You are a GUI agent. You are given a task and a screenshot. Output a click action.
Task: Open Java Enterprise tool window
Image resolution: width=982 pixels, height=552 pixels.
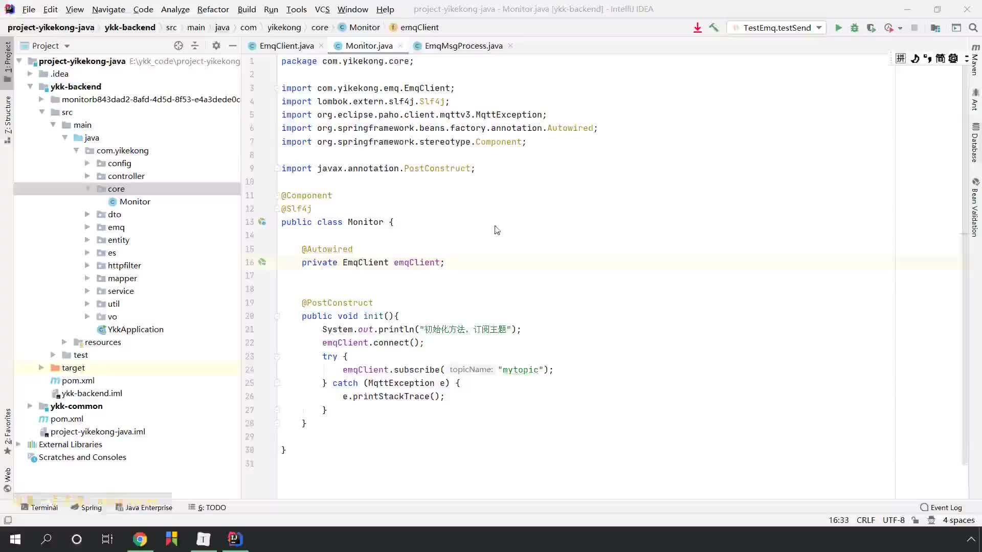(x=144, y=508)
